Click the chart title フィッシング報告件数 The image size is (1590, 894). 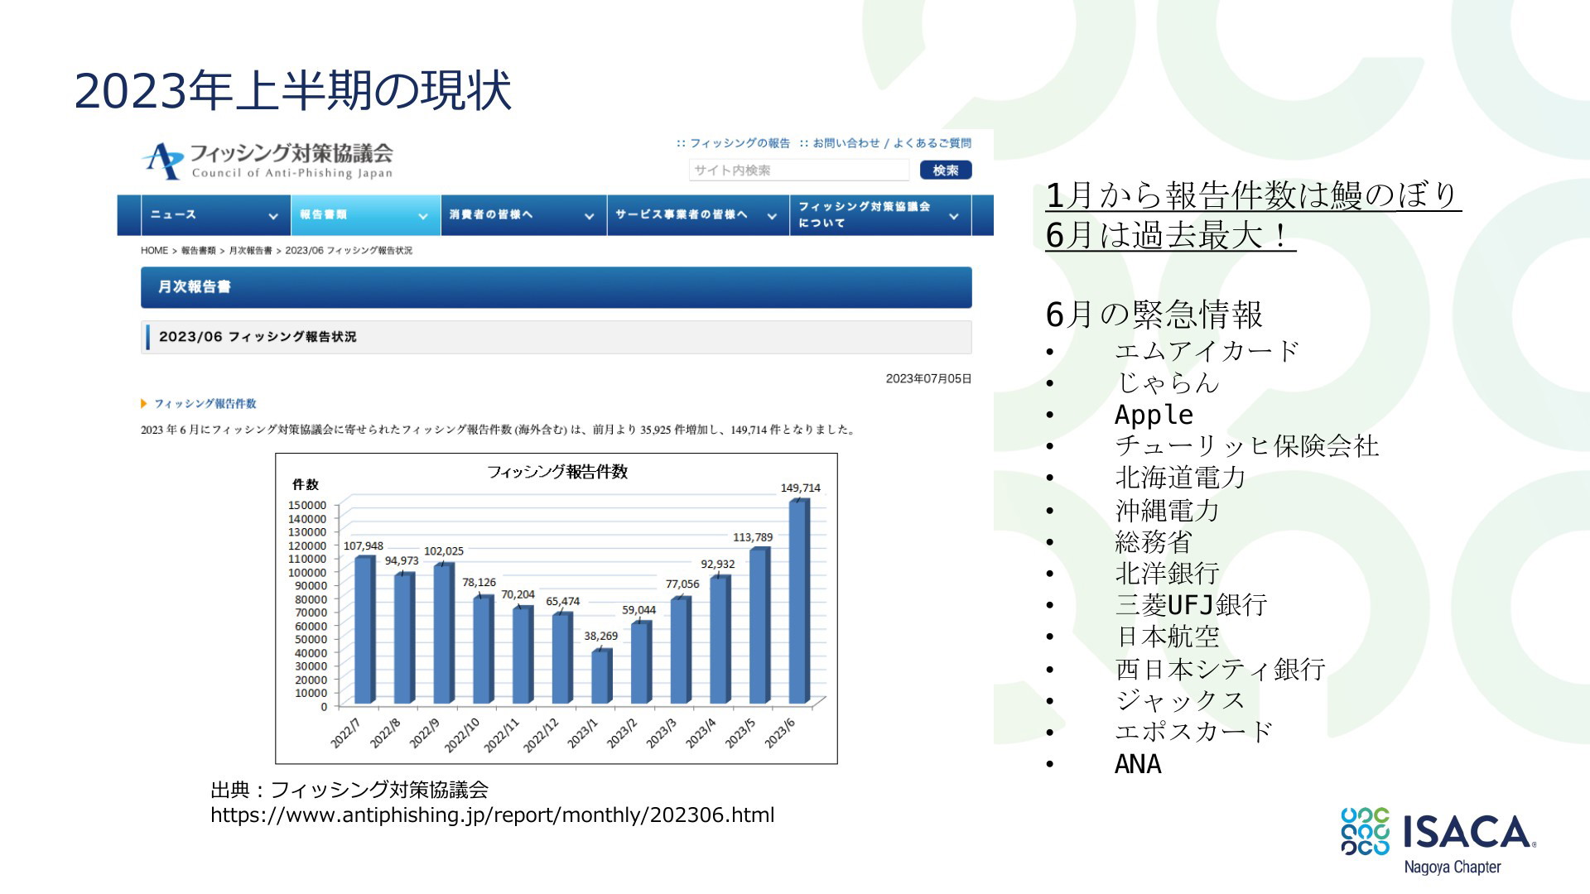[x=557, y=472]
